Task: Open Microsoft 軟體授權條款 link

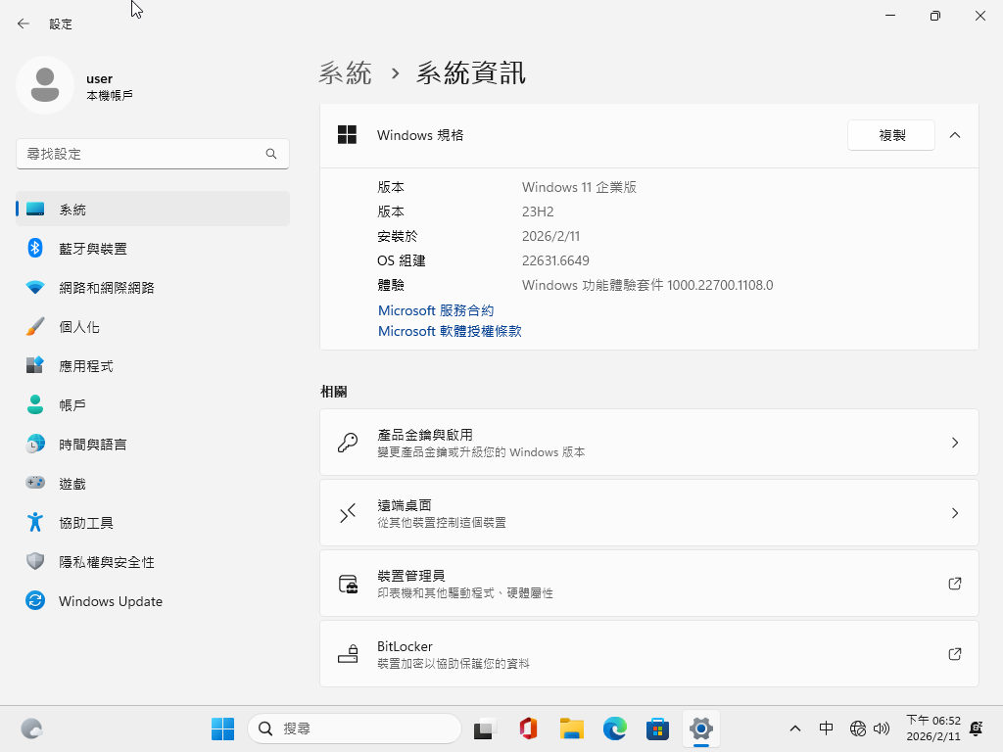Action: click(x=450, y=332)
